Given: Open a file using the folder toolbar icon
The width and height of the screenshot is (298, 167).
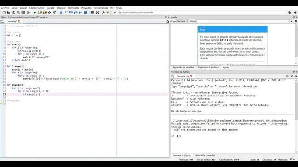Looking at the screenshot, I should [x=9, y=13].
